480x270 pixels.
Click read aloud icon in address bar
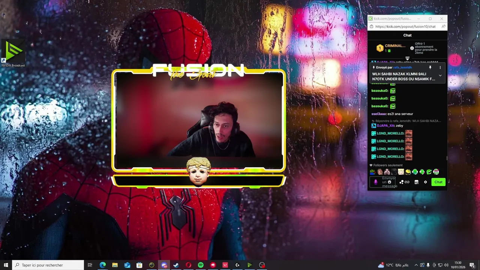tap(443, 27)
